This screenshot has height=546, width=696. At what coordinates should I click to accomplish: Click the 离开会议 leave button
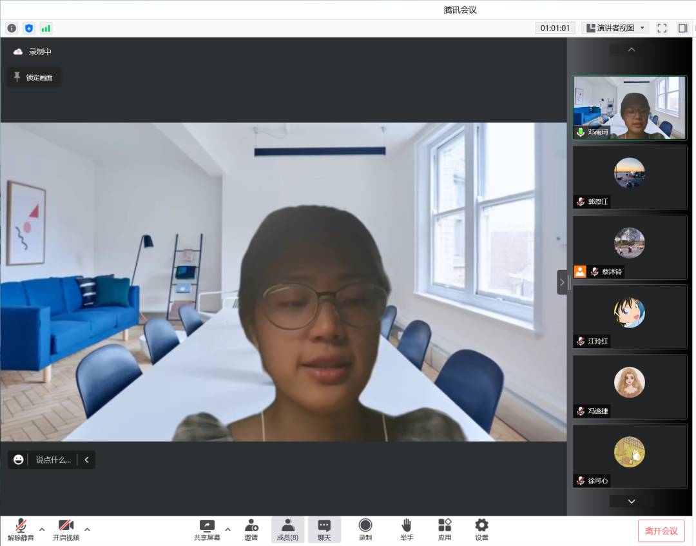click(661, 531)
